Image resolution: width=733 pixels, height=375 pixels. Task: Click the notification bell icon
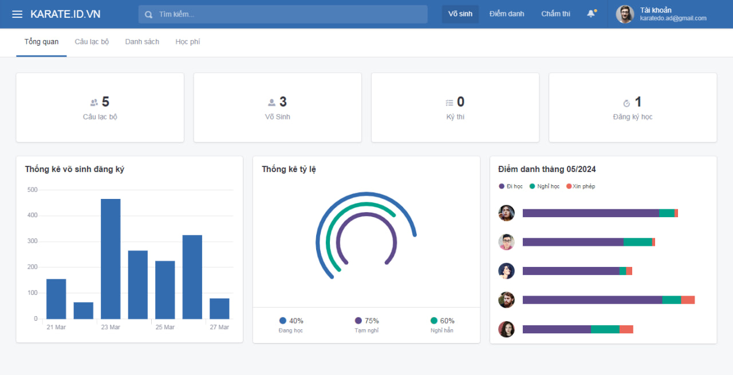[591, 14]
